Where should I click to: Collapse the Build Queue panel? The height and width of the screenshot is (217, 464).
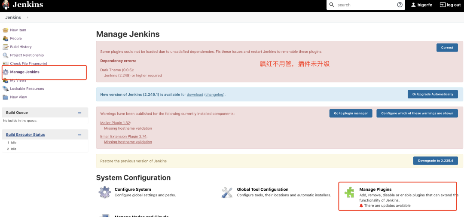(x=79, y=113)
